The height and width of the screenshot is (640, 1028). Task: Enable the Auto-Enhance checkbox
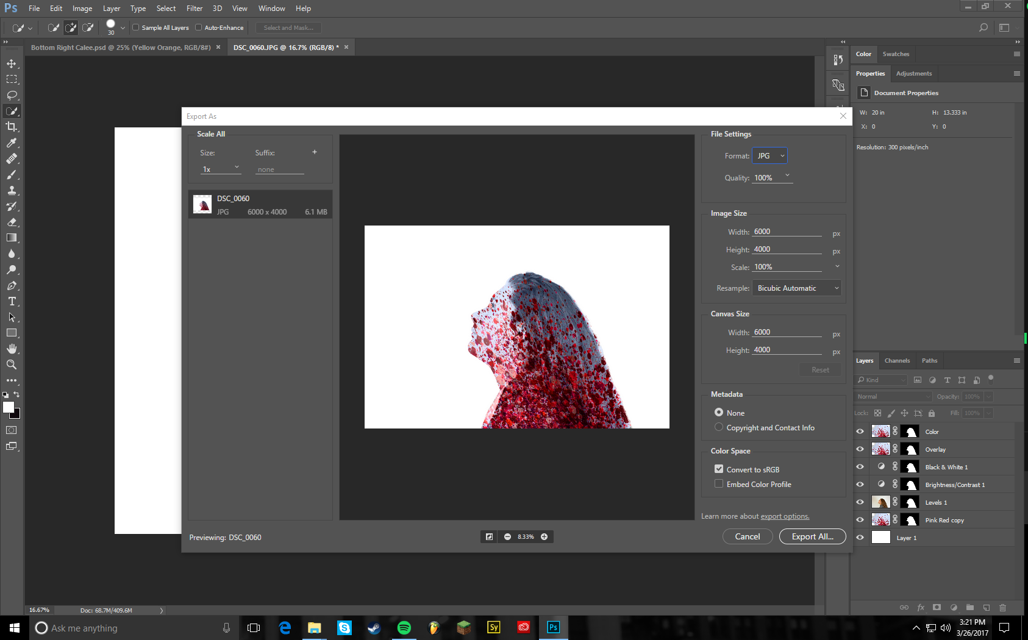coord(199,27)
